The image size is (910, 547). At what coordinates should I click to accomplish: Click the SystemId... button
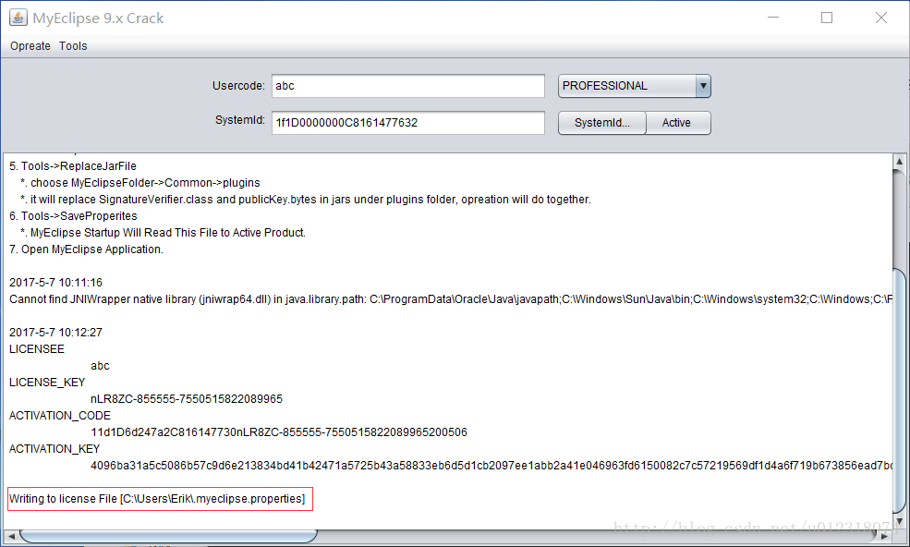601,123
